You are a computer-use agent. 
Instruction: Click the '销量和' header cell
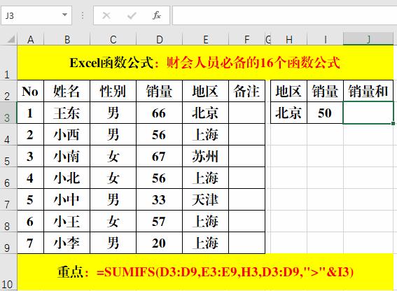[368, 91]
